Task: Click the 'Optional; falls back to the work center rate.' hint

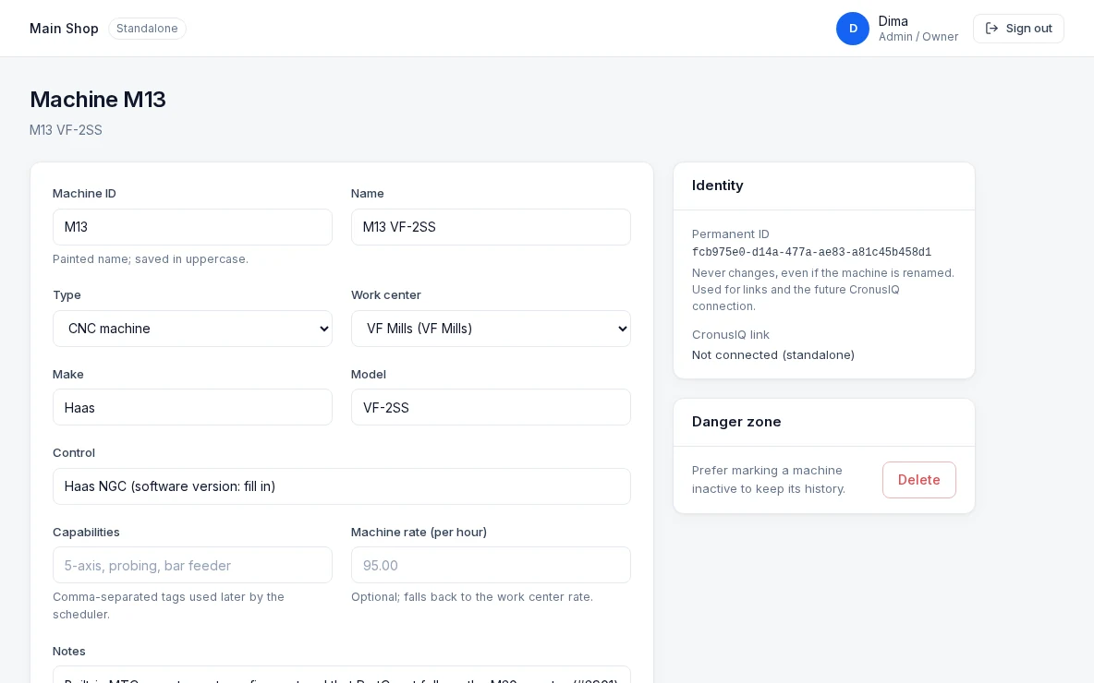Action: click(x=471, y=597)
